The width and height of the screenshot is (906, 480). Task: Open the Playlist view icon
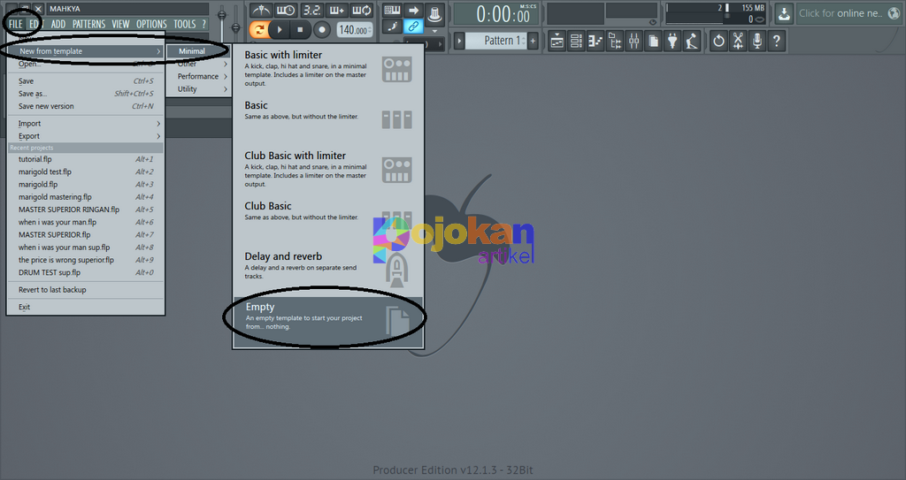click(x=557, y=41)
